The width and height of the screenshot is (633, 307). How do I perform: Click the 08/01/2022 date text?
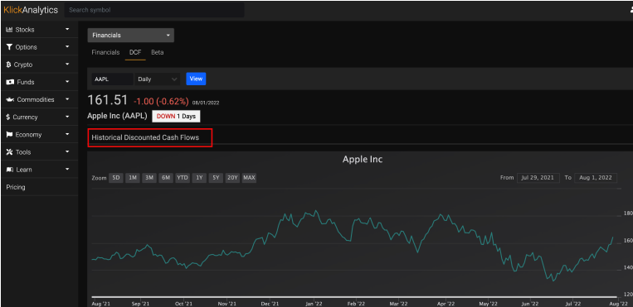[206, 103]
